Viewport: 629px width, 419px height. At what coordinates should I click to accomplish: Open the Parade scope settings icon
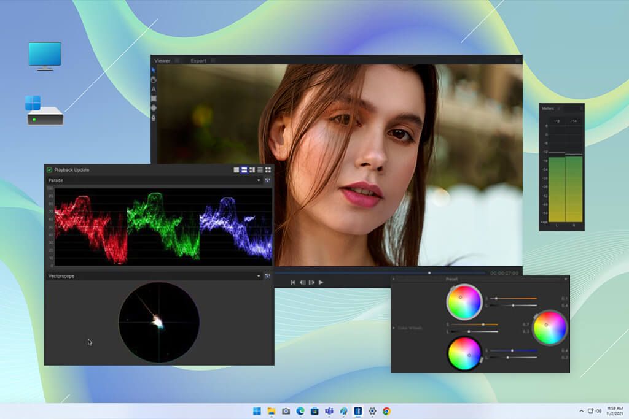268,180
